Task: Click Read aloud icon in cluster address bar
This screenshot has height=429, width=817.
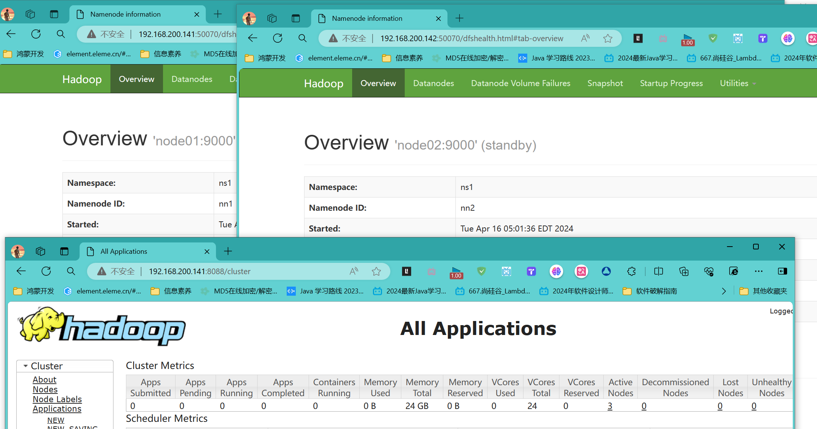Action: (354, 271)
